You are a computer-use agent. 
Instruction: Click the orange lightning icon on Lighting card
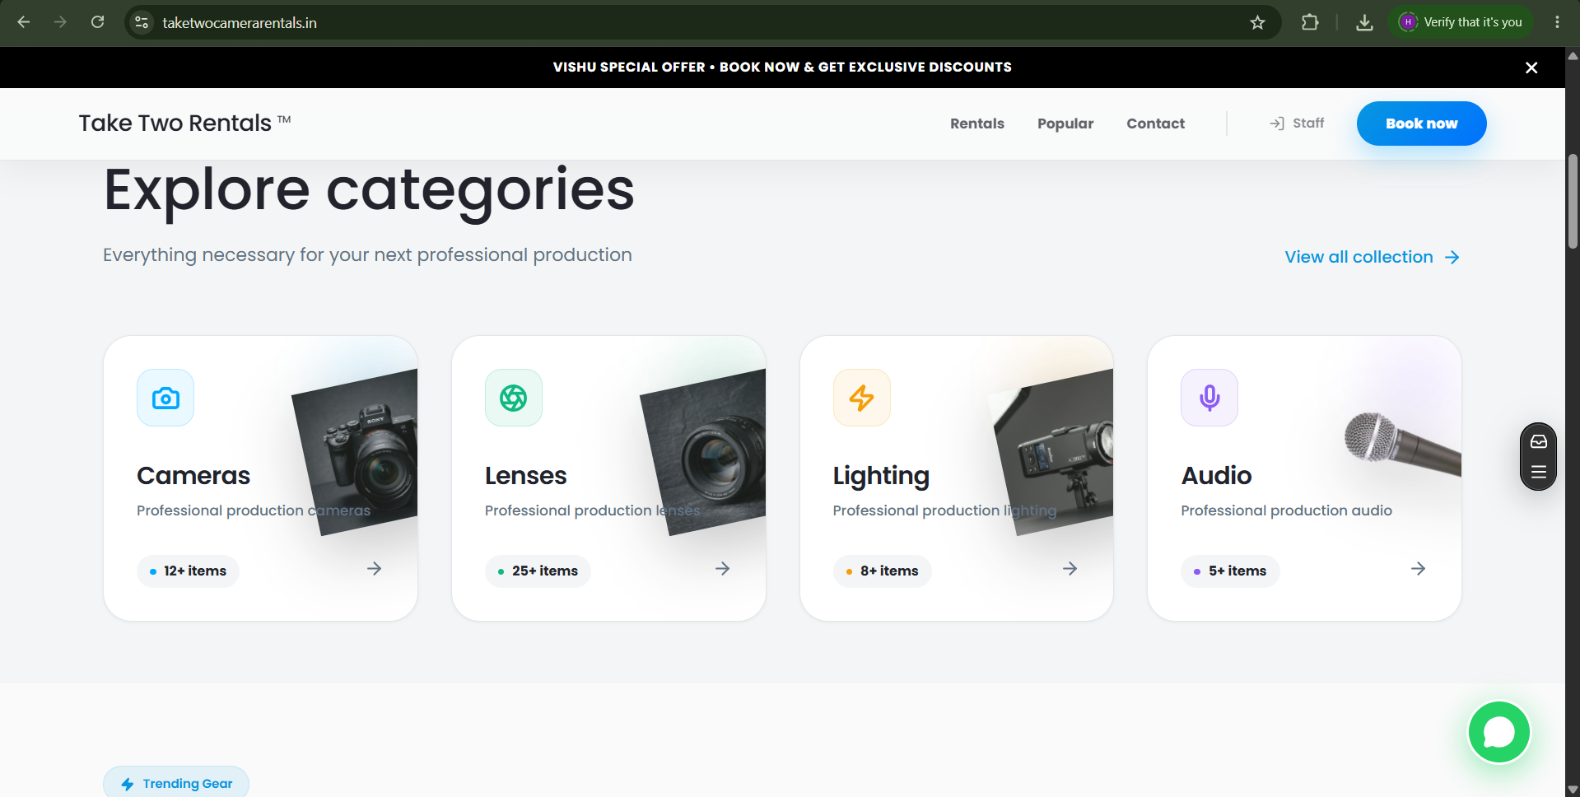862,398
